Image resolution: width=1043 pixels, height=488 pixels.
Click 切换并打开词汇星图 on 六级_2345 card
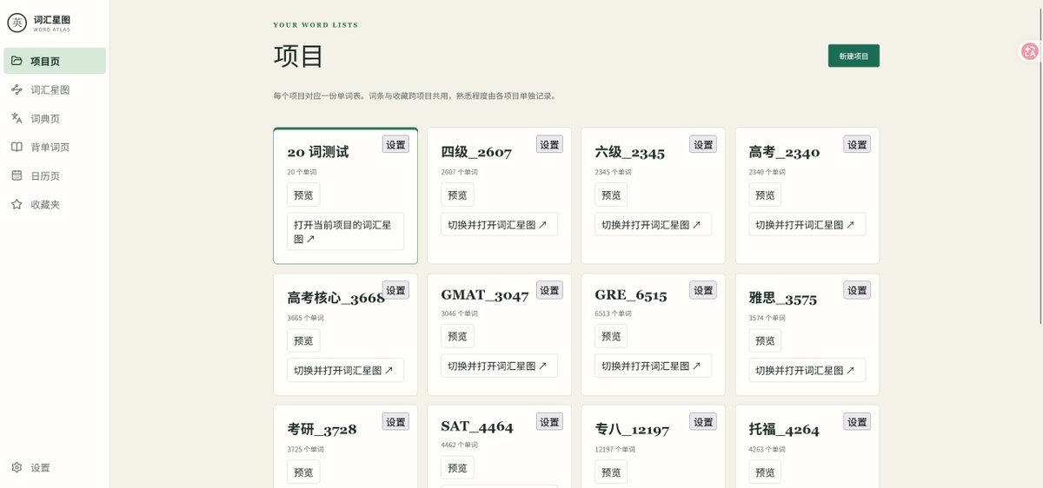[653, 224]
